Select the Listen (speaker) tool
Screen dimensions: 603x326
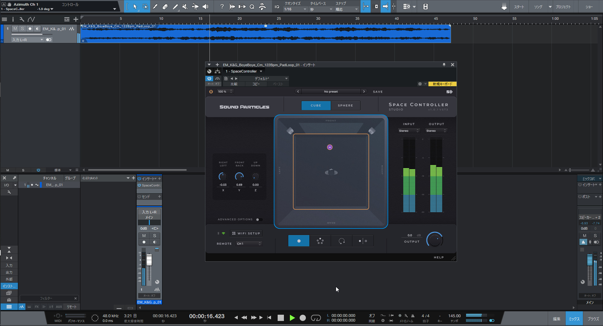pyautogui.click(x=205, y=7)
